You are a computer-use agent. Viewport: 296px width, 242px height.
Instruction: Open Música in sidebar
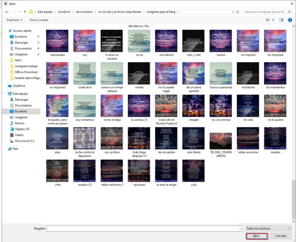(20, 123)
